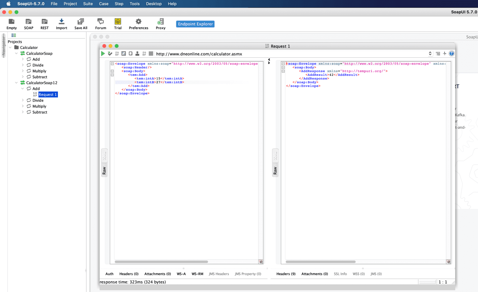This screenshot has width=478, height=292.
Task: Fold the request tem:Add element
Action: [112, 75]
